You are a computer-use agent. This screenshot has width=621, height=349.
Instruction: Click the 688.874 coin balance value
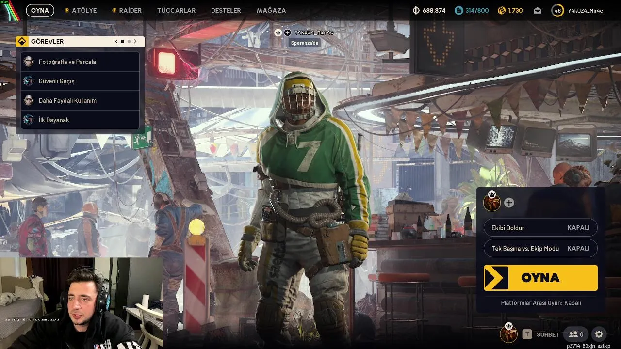pos(434,10)
